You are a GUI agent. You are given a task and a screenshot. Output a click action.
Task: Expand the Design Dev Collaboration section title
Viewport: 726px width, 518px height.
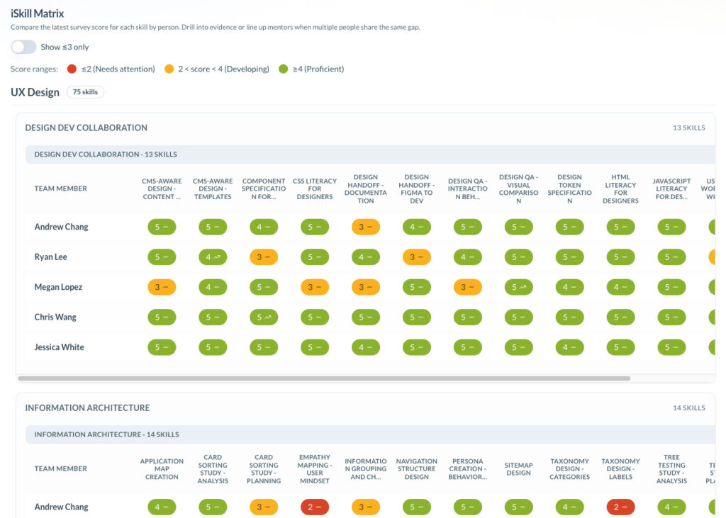(86, 128)
